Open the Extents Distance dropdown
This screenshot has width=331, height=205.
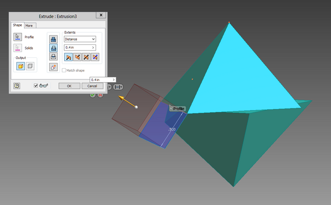coord(80,39)
